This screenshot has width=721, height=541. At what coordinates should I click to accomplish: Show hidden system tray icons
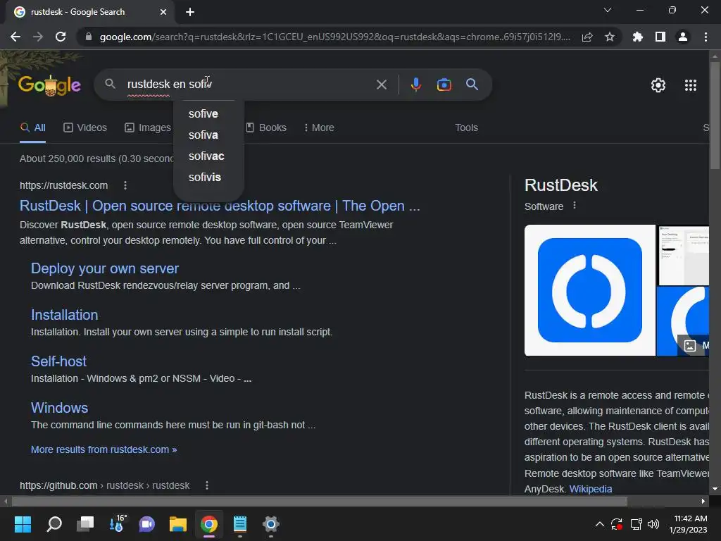pyautogui.click(x=600, y=524)
